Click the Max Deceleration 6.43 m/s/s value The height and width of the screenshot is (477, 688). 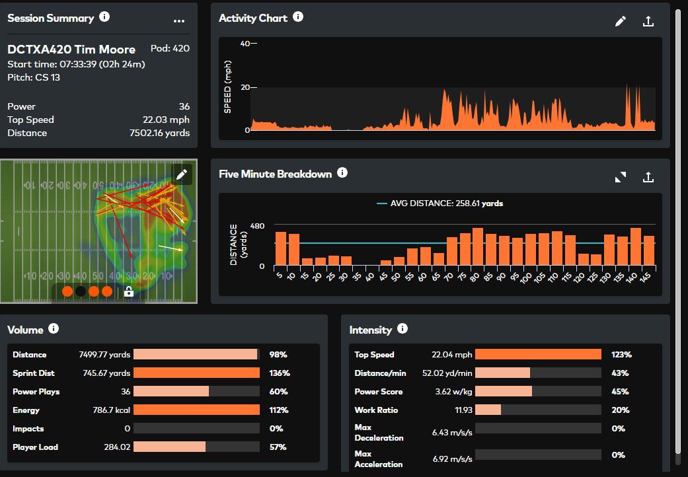point(452,432)
